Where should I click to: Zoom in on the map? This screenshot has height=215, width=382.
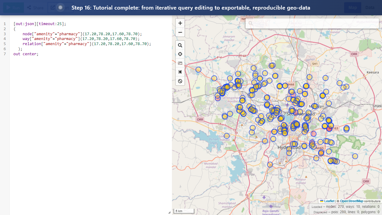(180, 23)
